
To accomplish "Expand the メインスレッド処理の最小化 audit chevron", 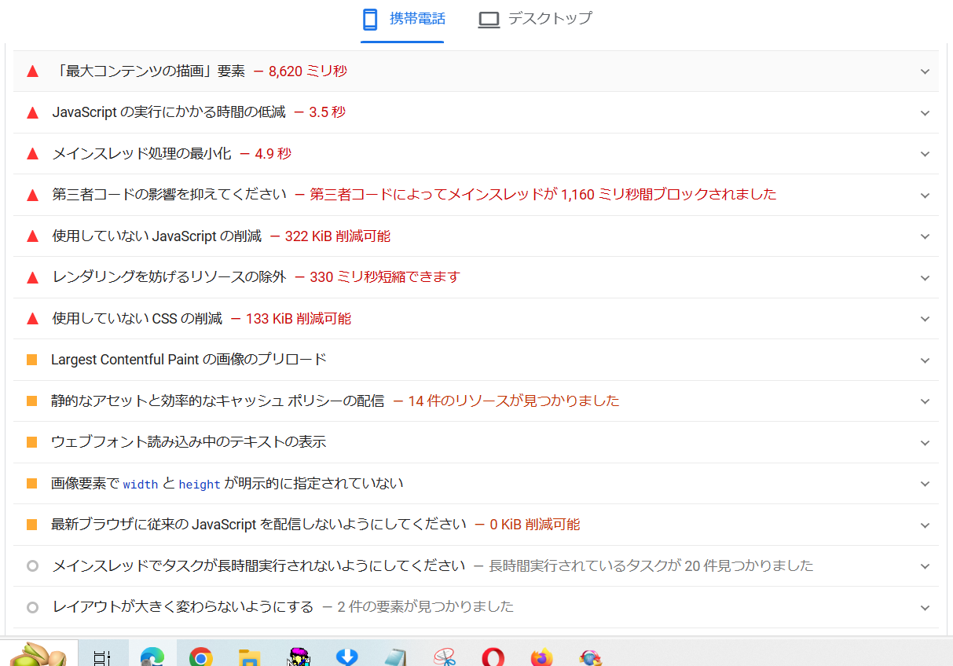I will tap(925, 154).
